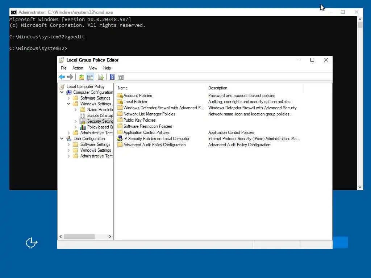Screen dimensions: 371x278
Task: Maximize the cmd.exe window
Action: point(343,12)
